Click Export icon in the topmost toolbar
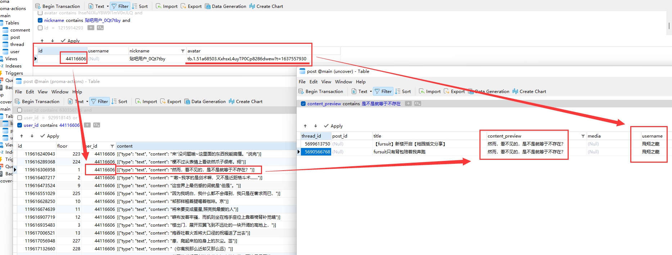This screenshot has height=255, width=672. point(183,6)
